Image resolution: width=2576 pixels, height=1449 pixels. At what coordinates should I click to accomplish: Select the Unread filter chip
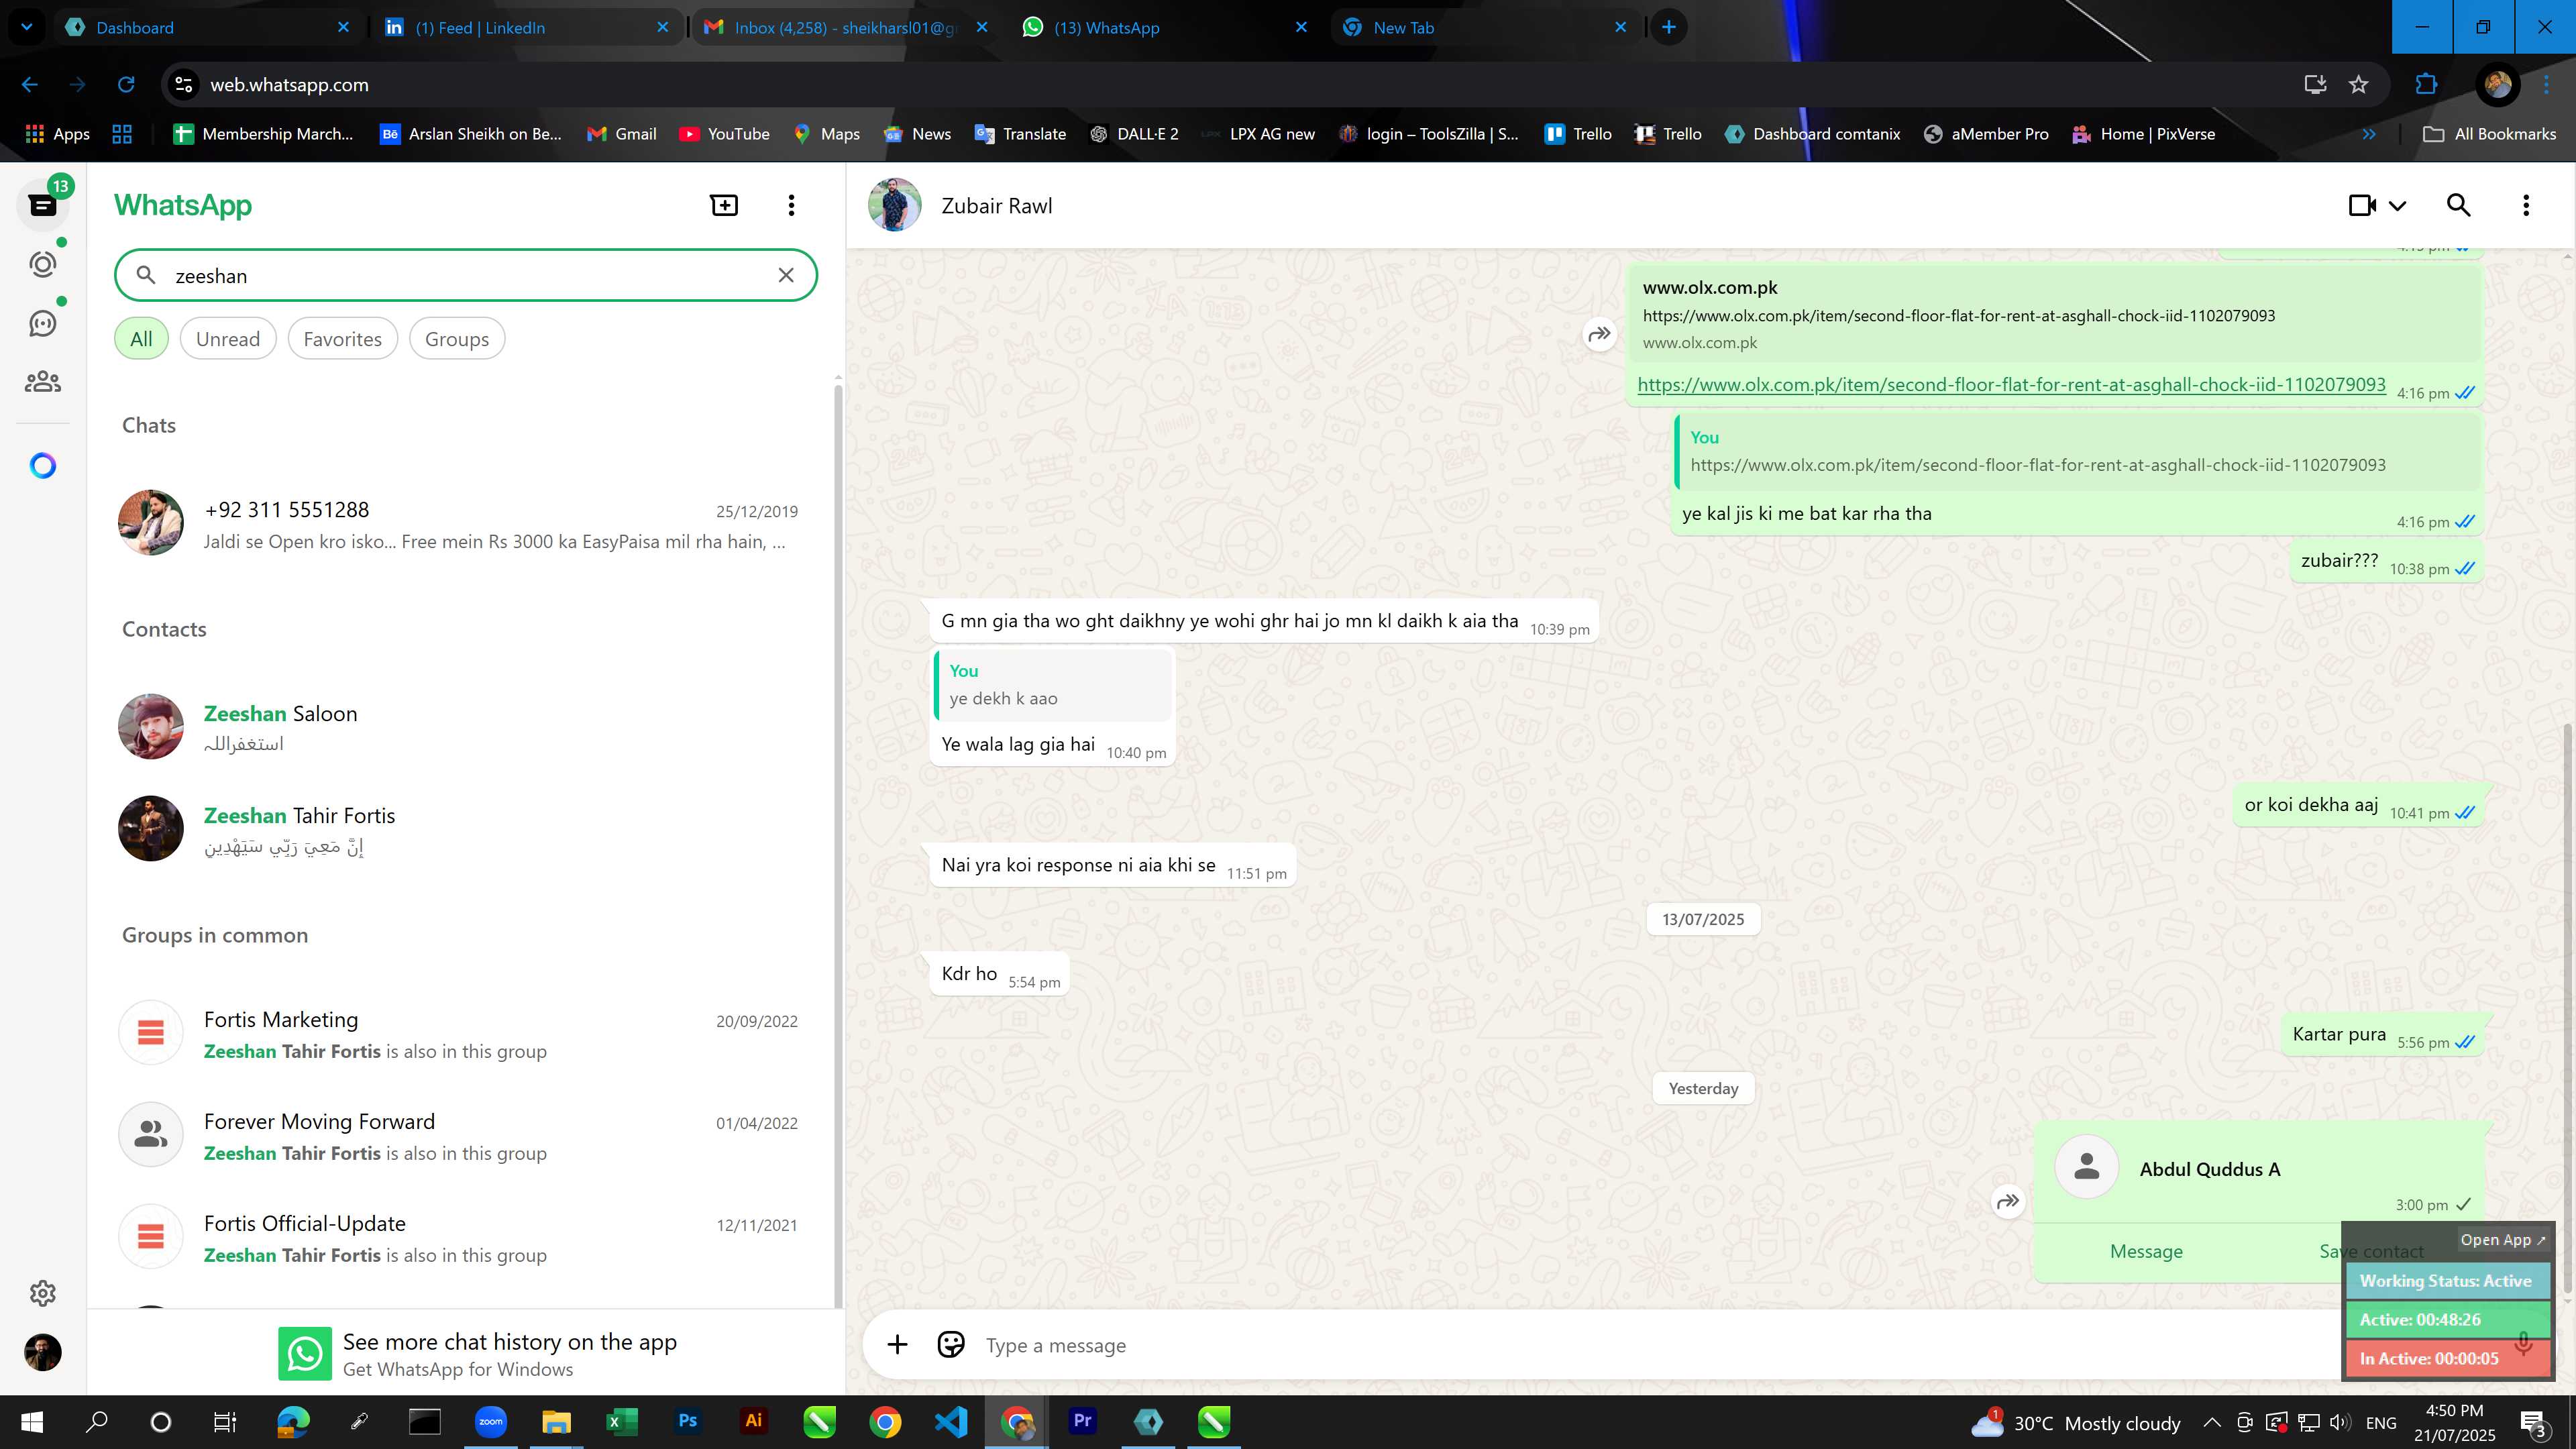coord(228,339)
